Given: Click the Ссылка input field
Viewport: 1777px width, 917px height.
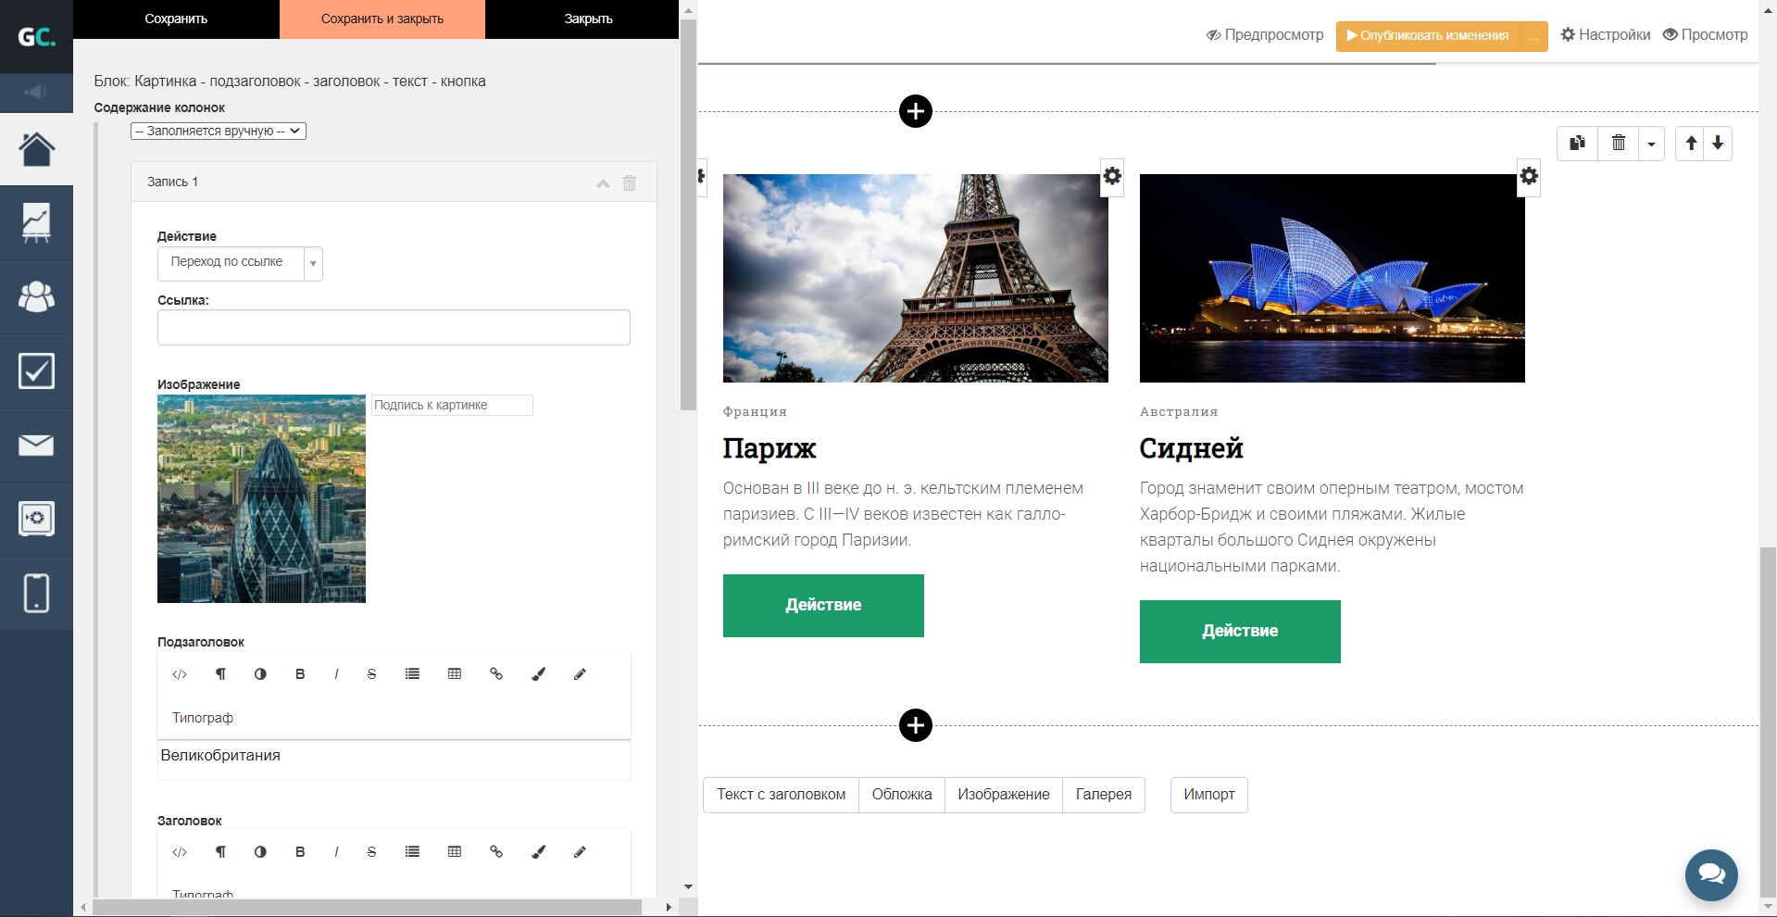Looking at the screenshot, I should tap(394, 328).
